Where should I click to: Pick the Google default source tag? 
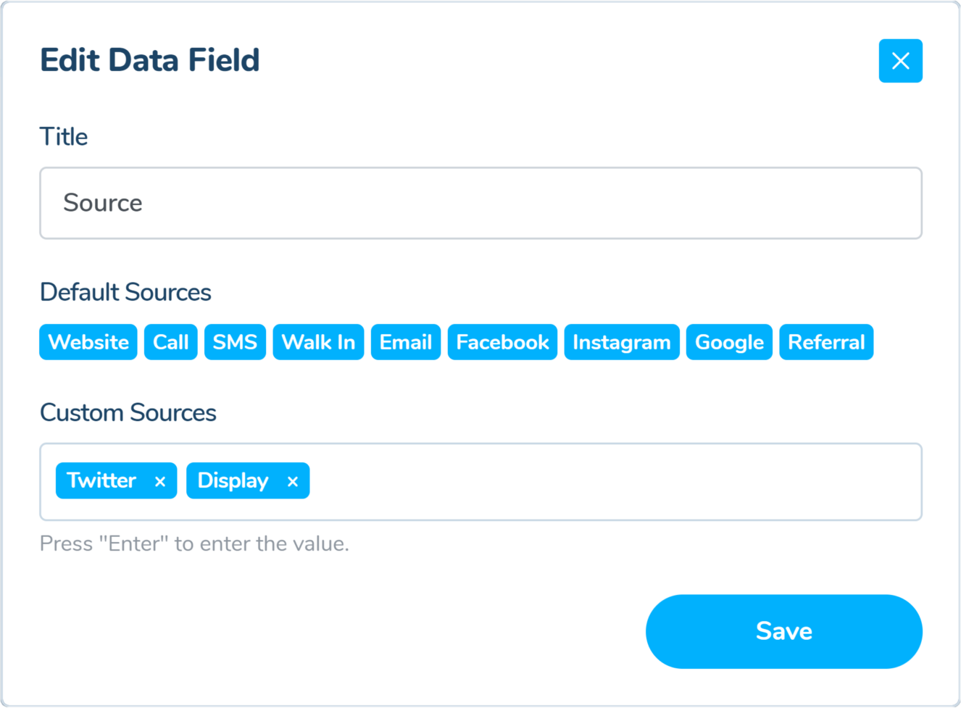click(729, 342)
